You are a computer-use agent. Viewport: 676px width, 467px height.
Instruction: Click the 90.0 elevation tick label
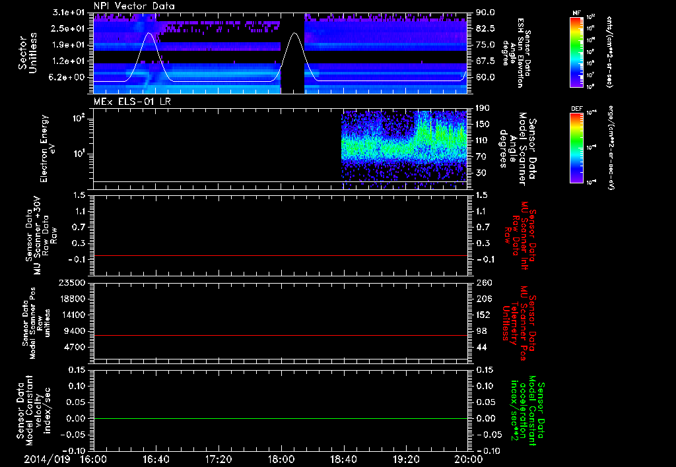485,13
